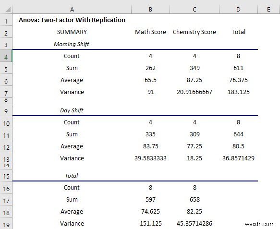This screenshot has height=229, width=280.
Task: Click the Morning Shift total count 8 in row 4
Action: (238, 56)
